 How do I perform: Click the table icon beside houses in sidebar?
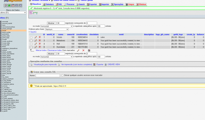coord(1,40)
